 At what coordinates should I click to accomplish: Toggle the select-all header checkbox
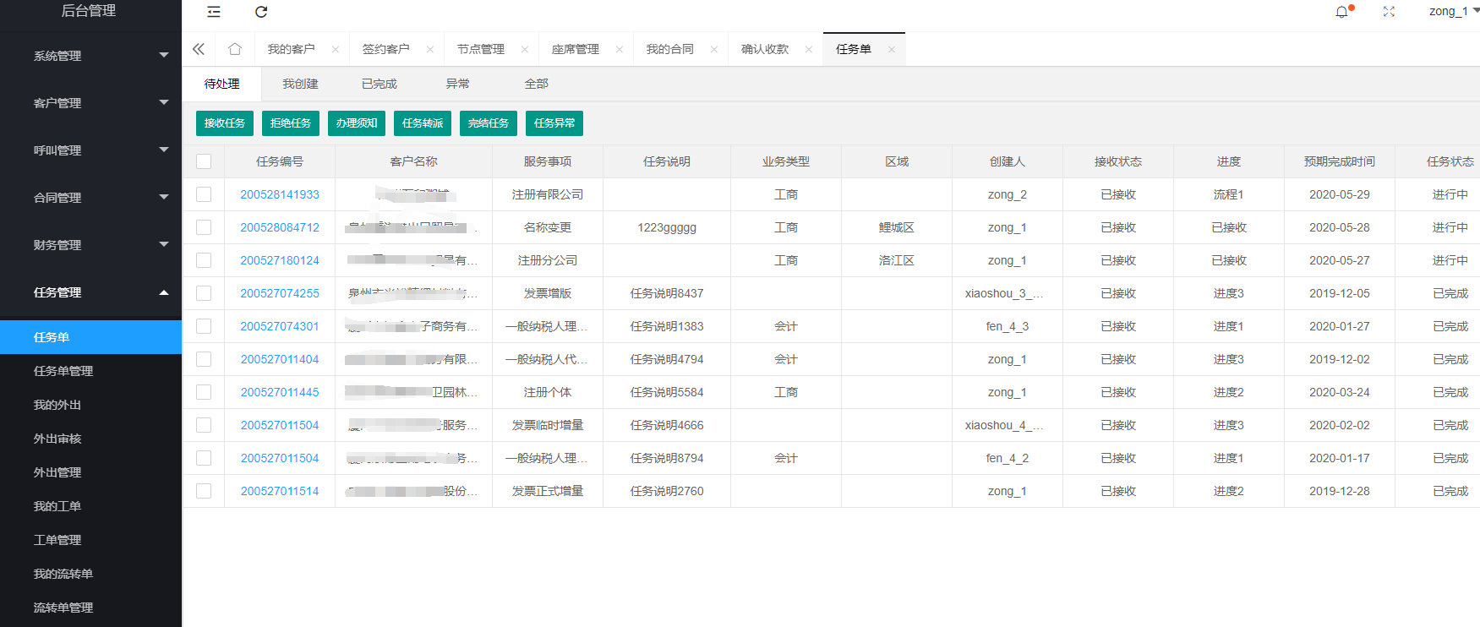(x=204, y=161)
